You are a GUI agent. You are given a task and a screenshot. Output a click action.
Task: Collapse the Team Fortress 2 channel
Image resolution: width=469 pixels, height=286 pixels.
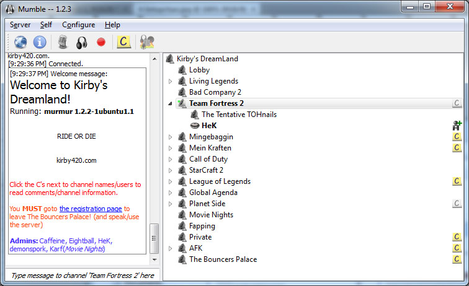click(170, 103)
